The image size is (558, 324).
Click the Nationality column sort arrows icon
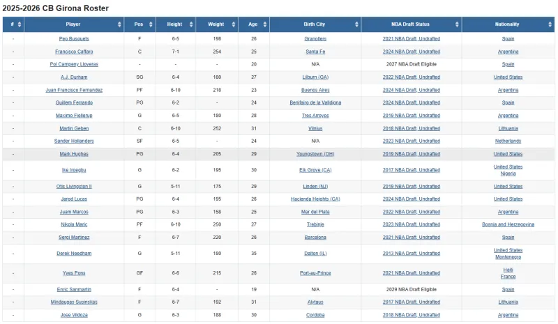pos(550,24)
